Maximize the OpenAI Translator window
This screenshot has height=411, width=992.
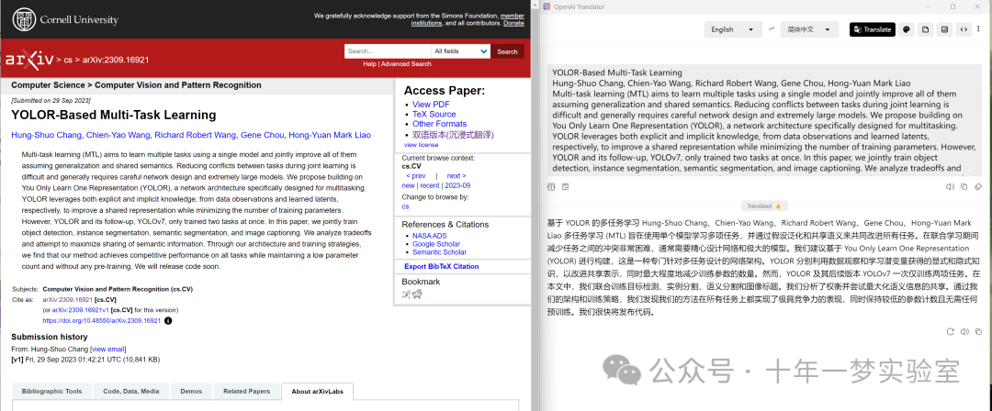[953, 6]
